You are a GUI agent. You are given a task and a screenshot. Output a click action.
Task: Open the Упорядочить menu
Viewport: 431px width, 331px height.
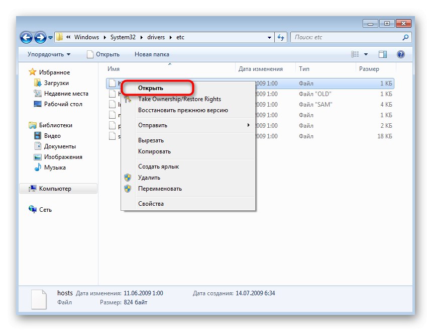coord(49,54)
